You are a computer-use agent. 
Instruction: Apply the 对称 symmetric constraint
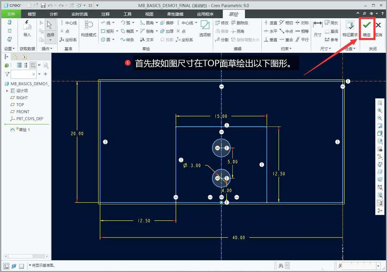coord(302,23)
